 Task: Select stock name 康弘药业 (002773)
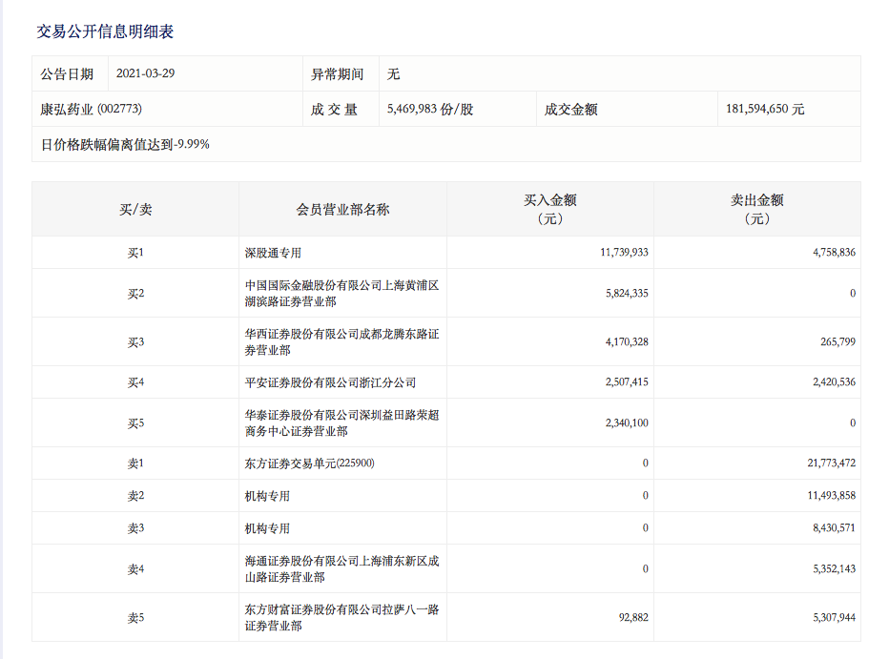(91, 109)
